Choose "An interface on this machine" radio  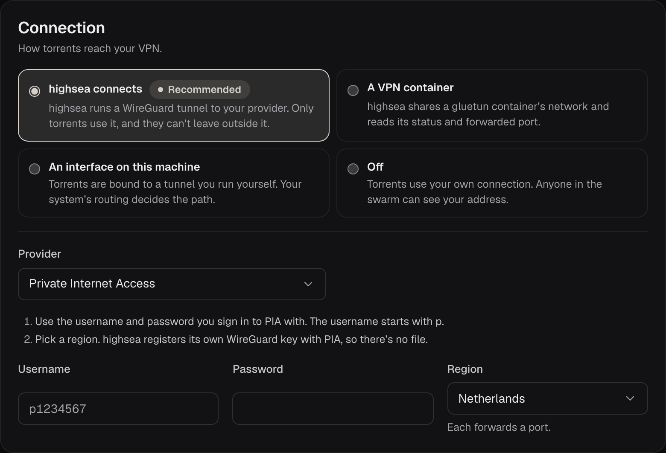pos(35,169)
